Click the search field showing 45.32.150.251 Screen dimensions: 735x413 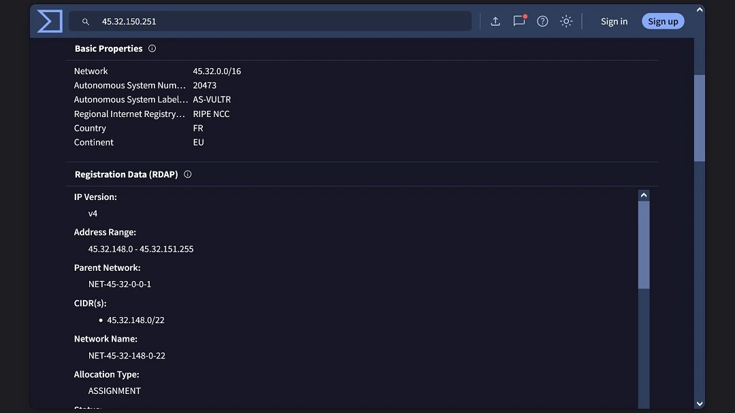pyautogui.click(x=272, y=21)
